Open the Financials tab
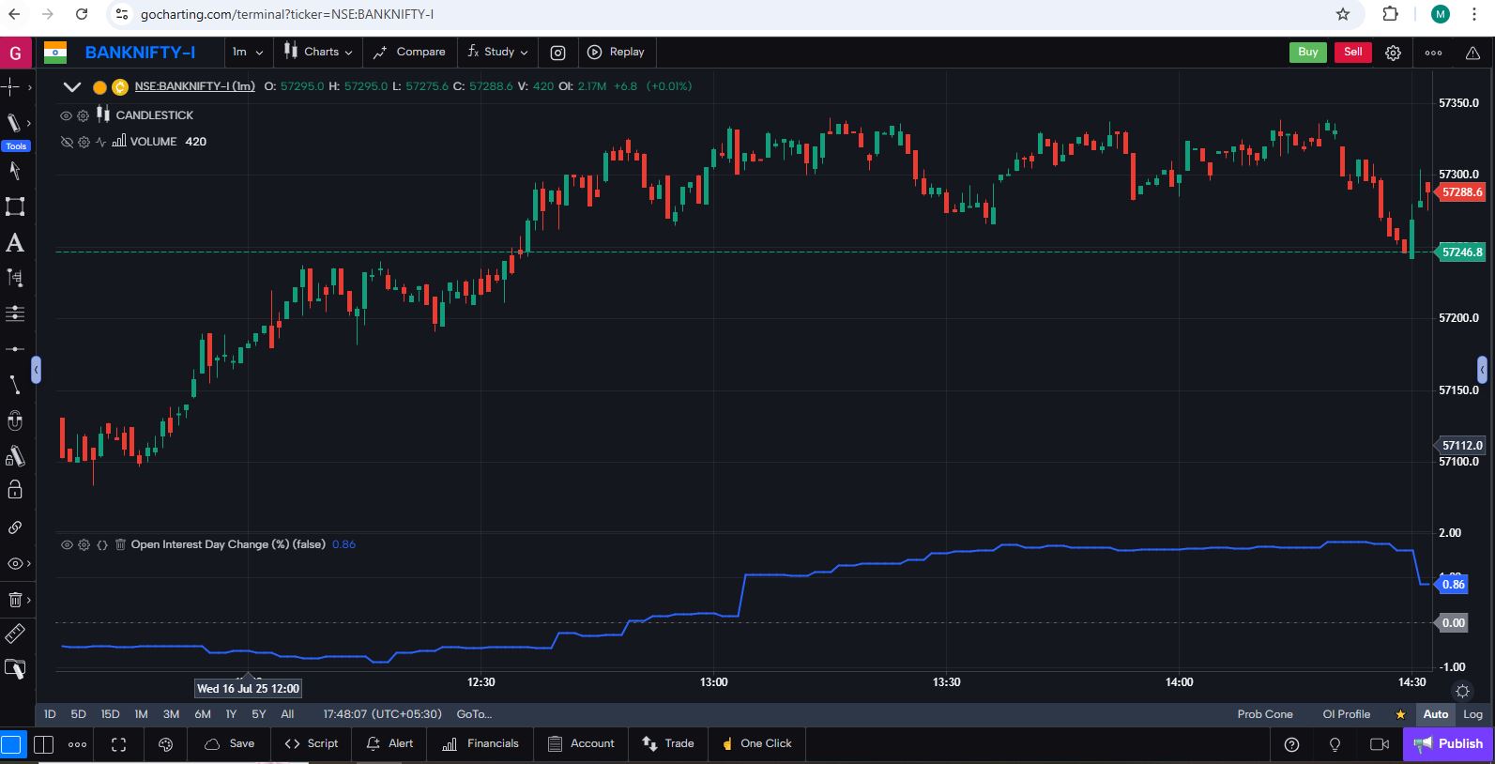Screen dimensions: 1495x764 (481, 744)
